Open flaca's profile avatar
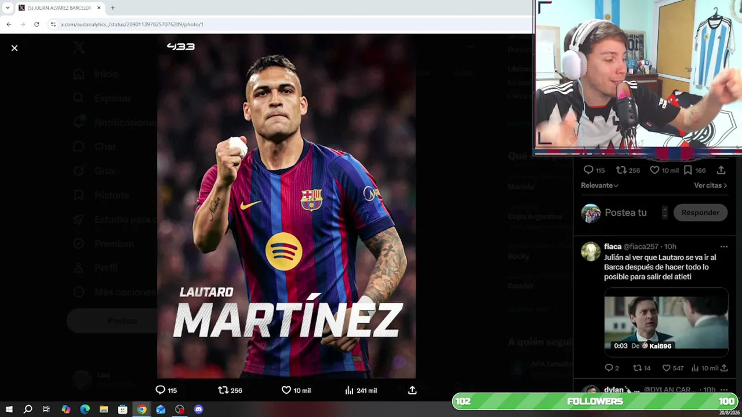This screenshot has width=742, height=417. click(x=591, y=252)
